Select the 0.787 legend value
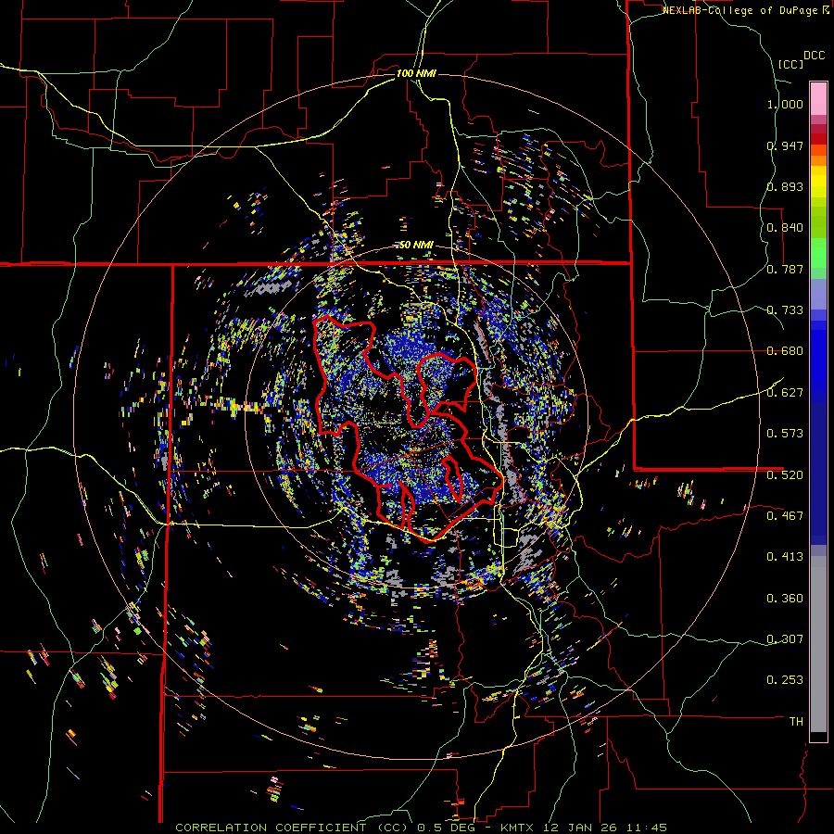This screenshot has width=834, height=834. coord(785,269)
